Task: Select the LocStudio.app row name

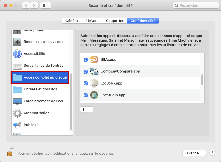Action: [113, 95]
